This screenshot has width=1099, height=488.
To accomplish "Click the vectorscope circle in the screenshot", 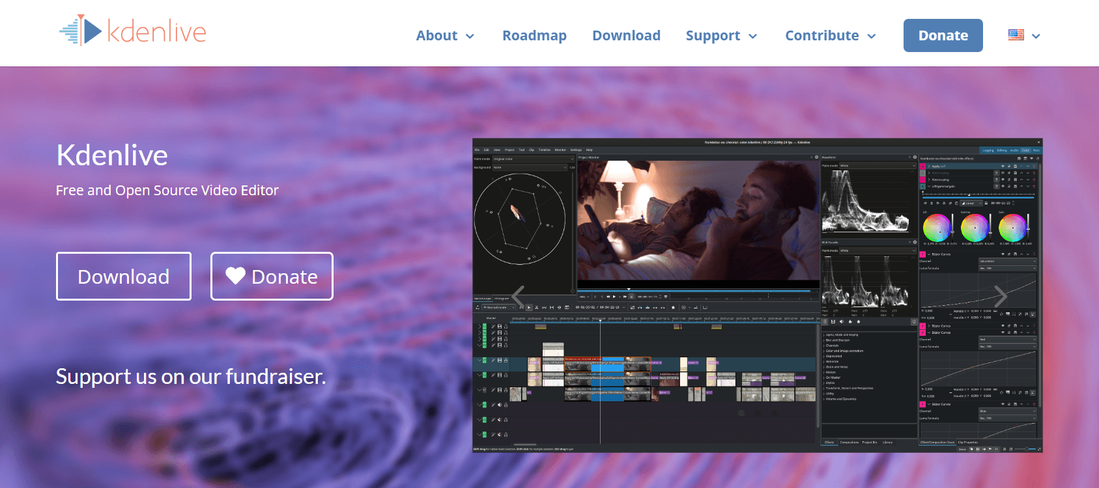I will (x=519, y=219).
